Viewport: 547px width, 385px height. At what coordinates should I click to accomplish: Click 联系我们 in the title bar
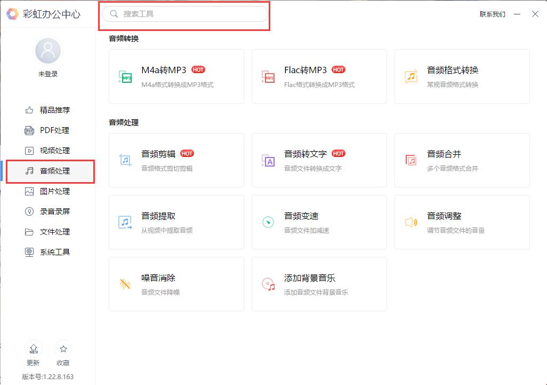492,14
